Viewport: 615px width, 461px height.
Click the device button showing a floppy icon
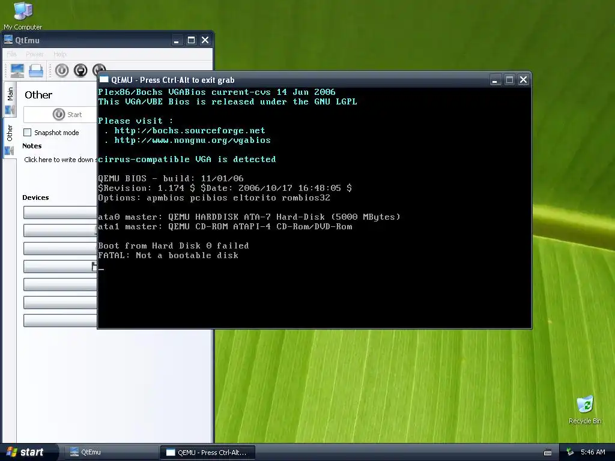click(x=60, y=267)
